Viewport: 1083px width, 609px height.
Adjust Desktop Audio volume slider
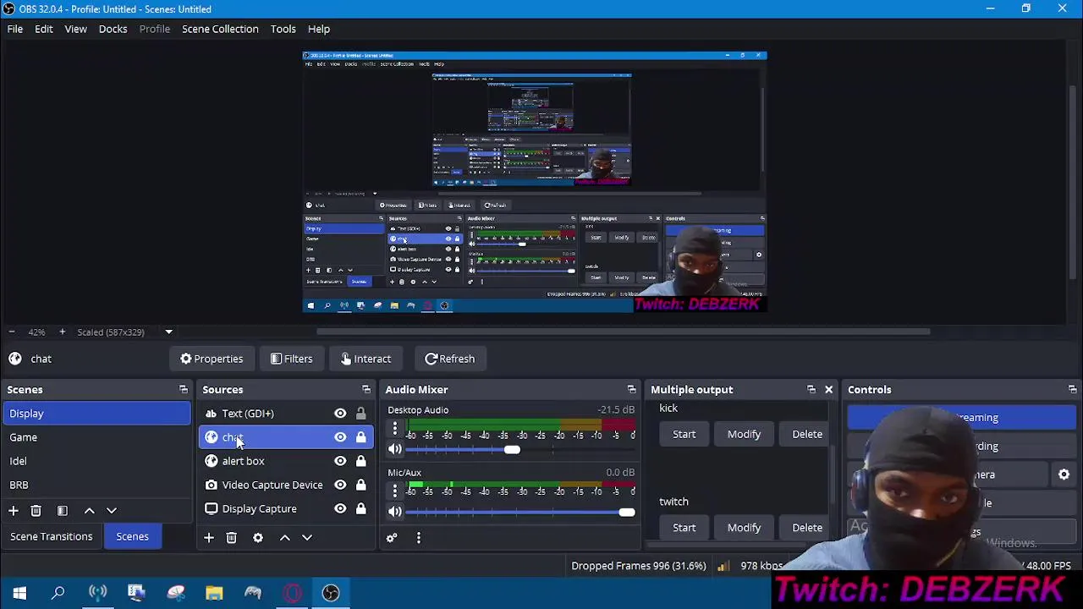[511, 450]
